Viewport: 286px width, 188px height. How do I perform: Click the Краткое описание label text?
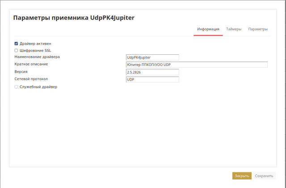tap(31, 64)
